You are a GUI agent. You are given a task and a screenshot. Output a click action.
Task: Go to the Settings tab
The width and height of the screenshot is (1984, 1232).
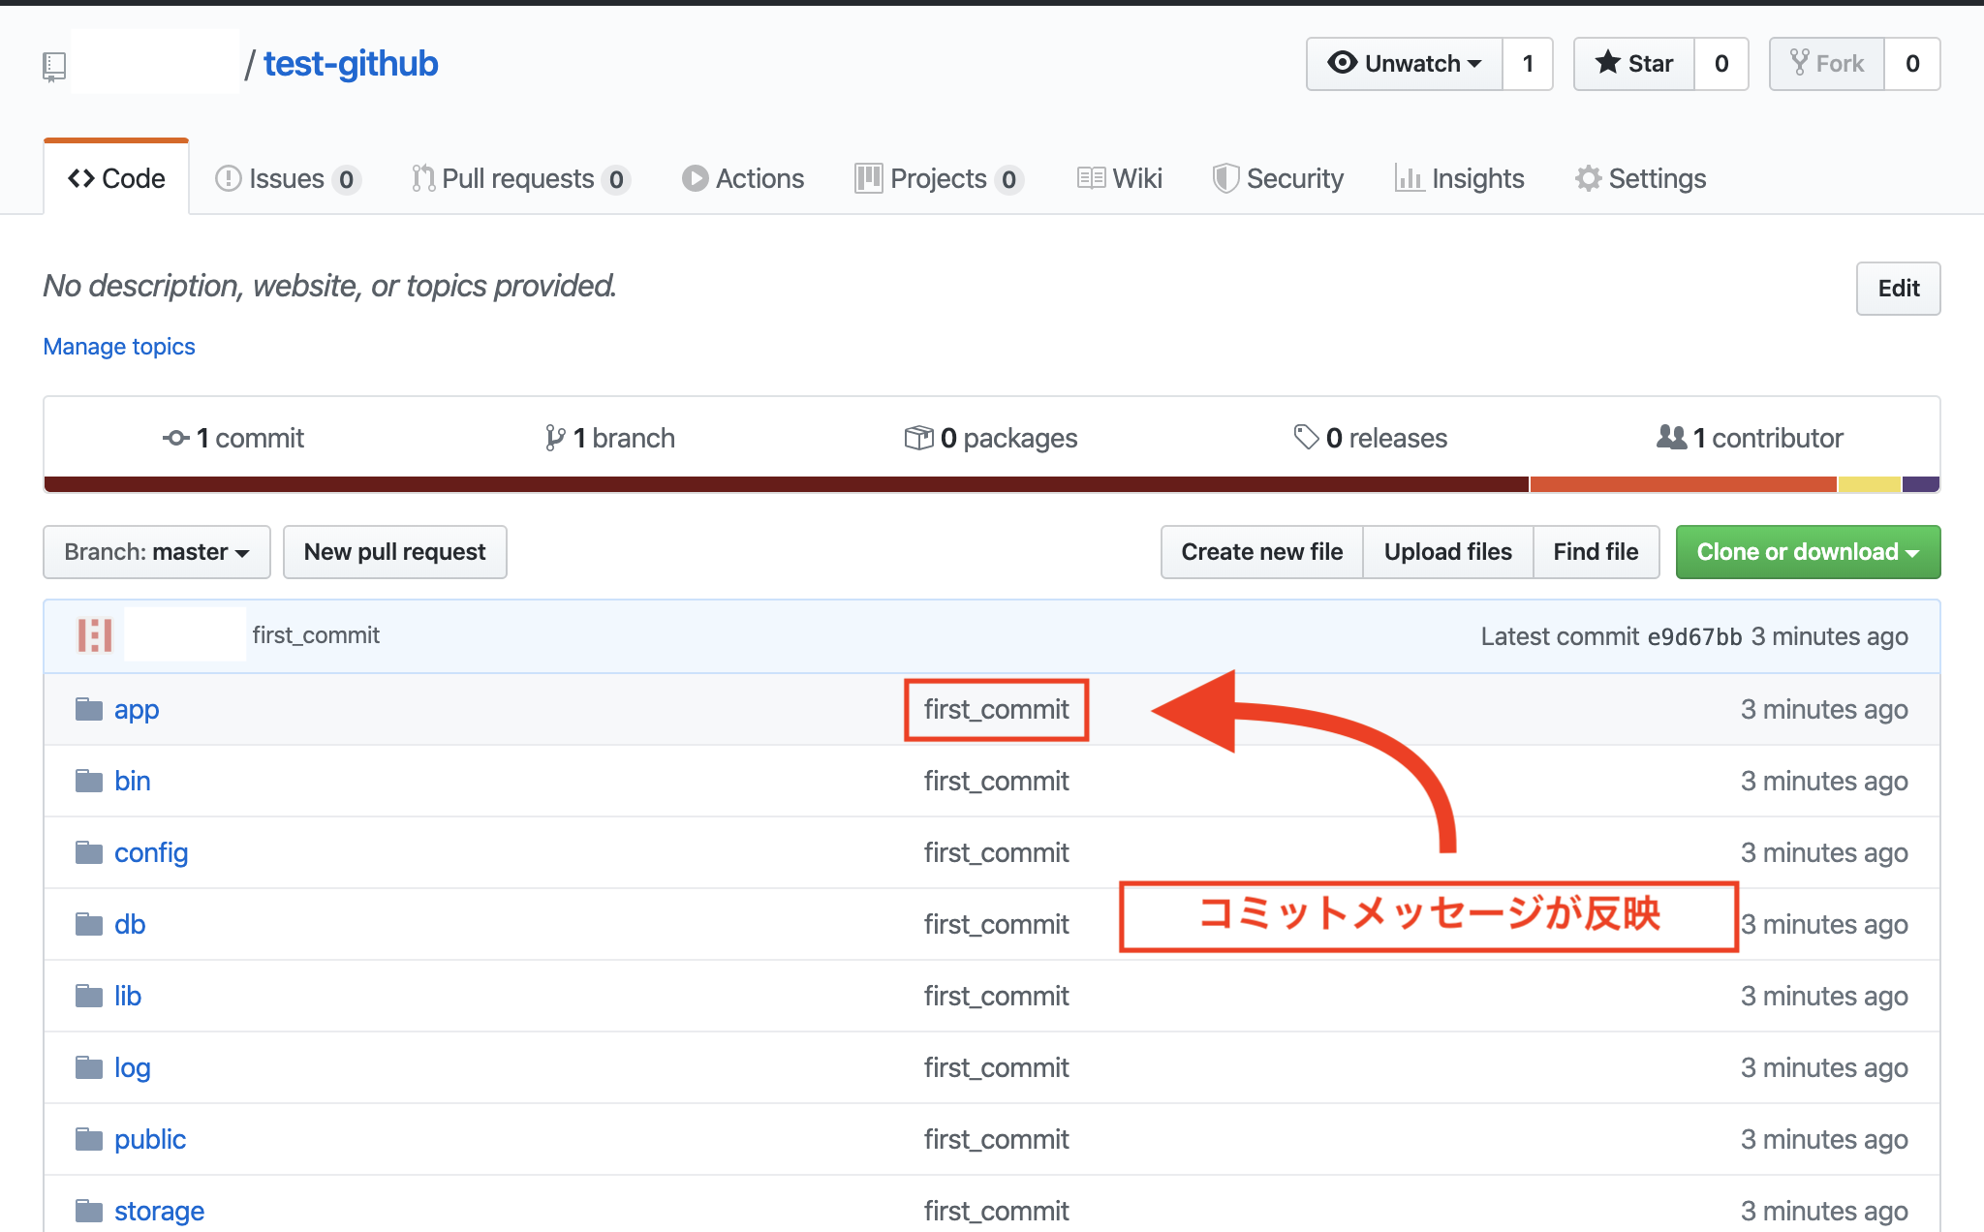1640,178
